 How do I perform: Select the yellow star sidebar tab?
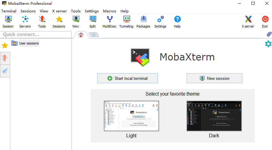point(5,46)
